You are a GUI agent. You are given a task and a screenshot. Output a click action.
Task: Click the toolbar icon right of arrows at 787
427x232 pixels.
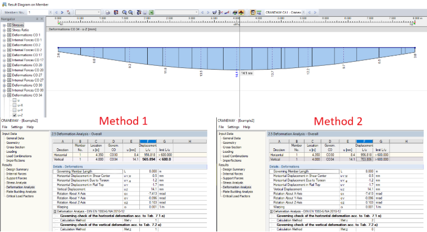(214, 12)
